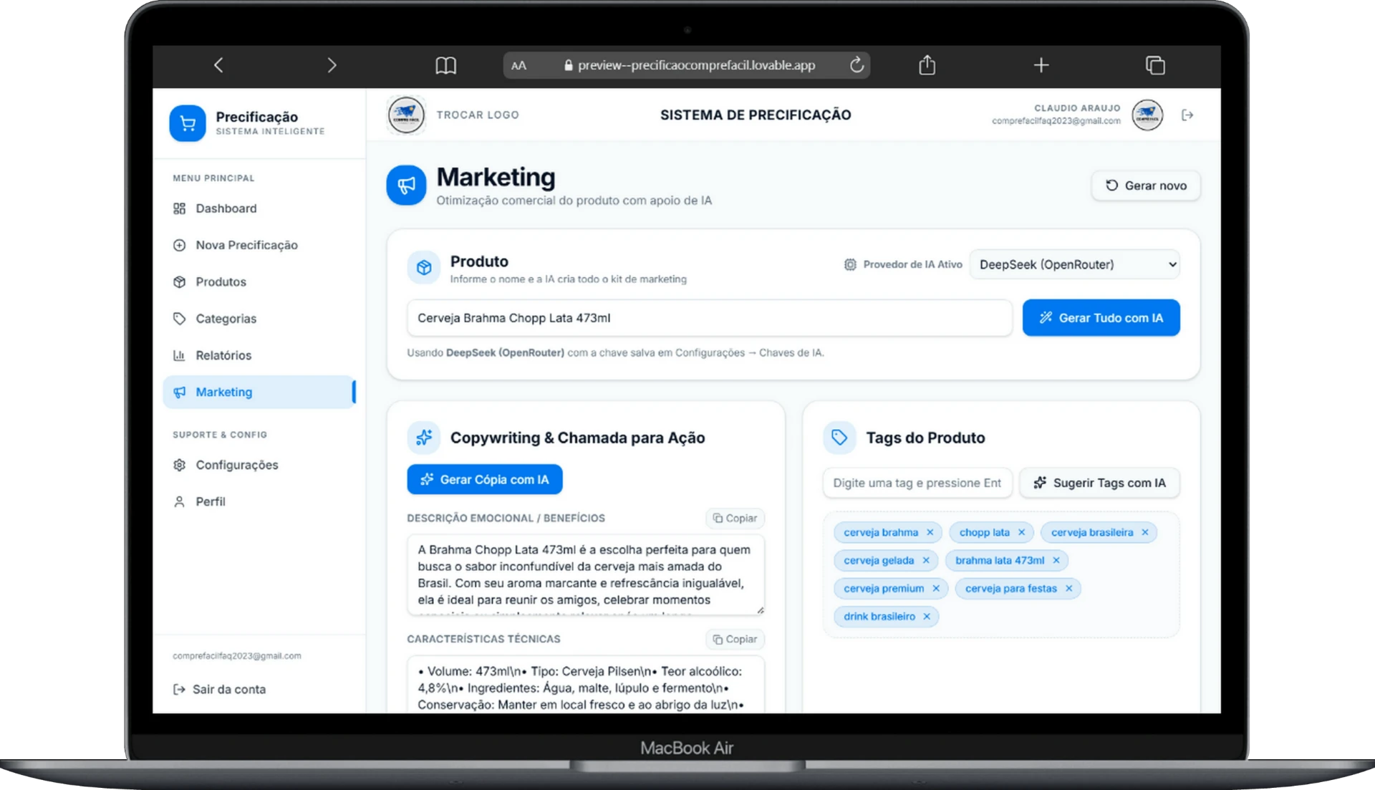The image size is (1375, 790).
Task: Open the Claudio Araujo profile avatar
Action: pos(1147,115)
